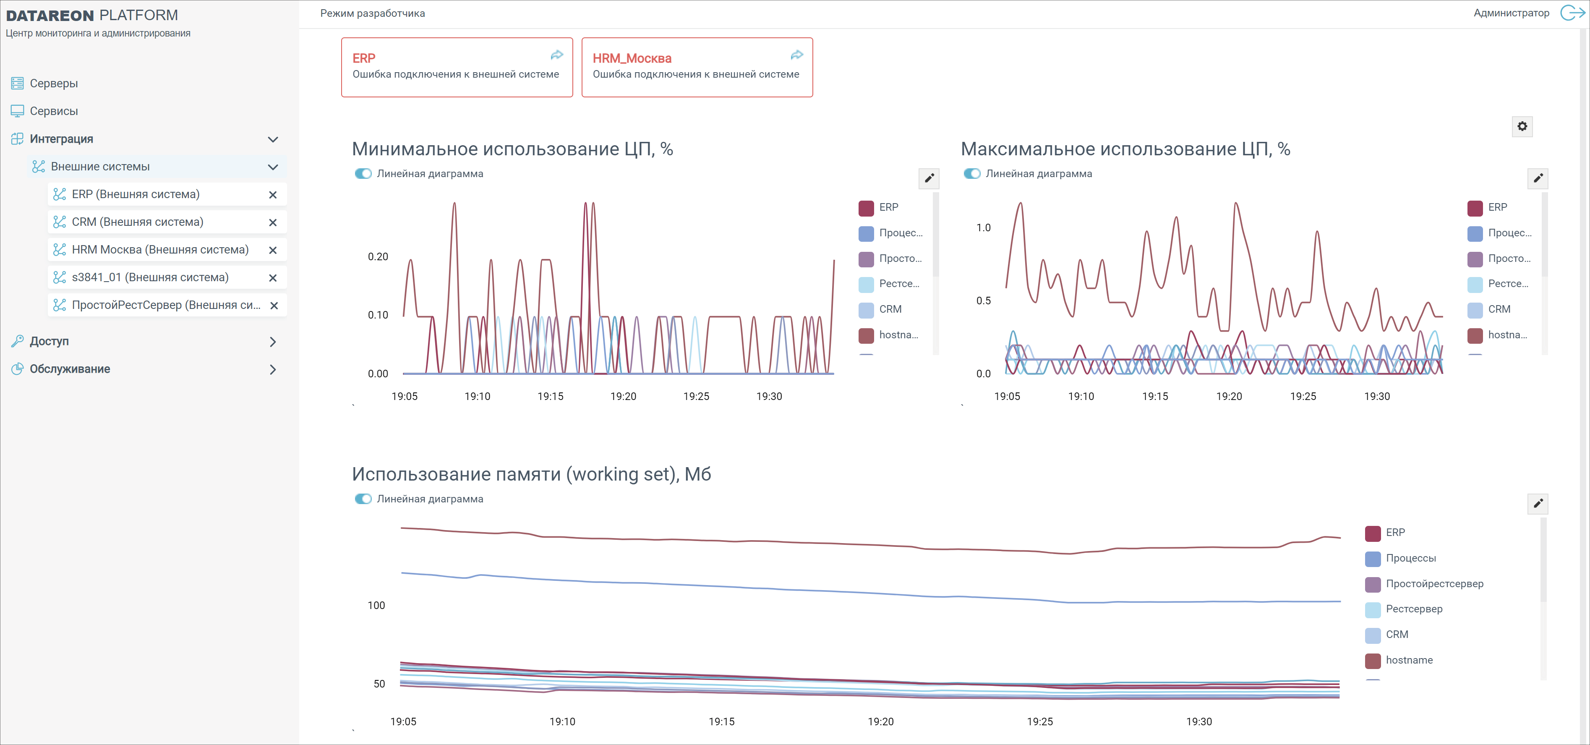The height and width of the screenshot is (745, 1590).
Task: Select HRM Москва (Внешняя система) tree item
Action: tap(160, 249)
